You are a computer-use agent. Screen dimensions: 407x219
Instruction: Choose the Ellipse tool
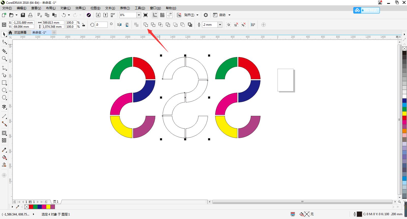4,90
